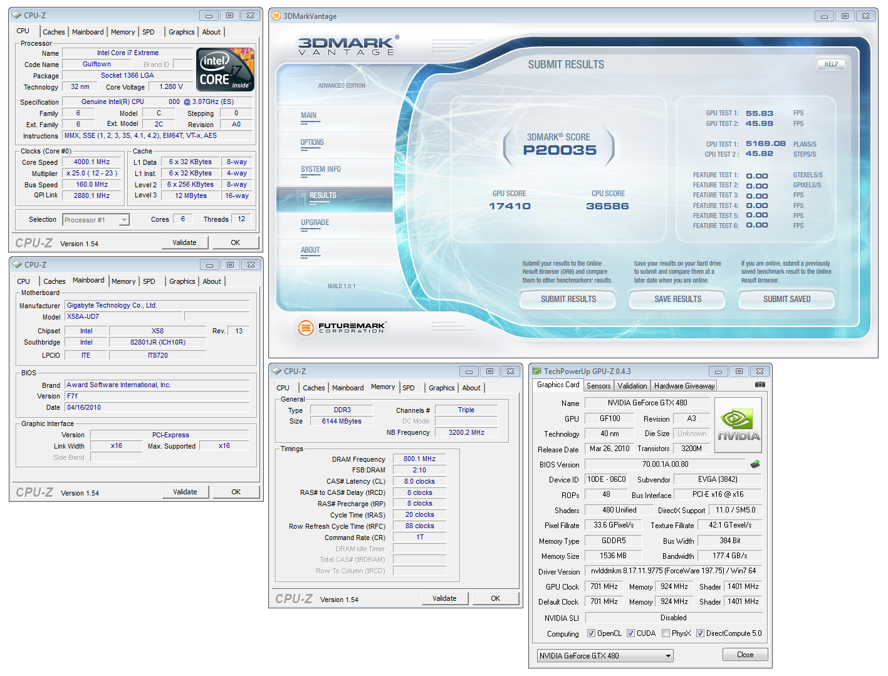Click the 3DMark score P20035
This screenshot has width=888, height=676.
(560, 150)
